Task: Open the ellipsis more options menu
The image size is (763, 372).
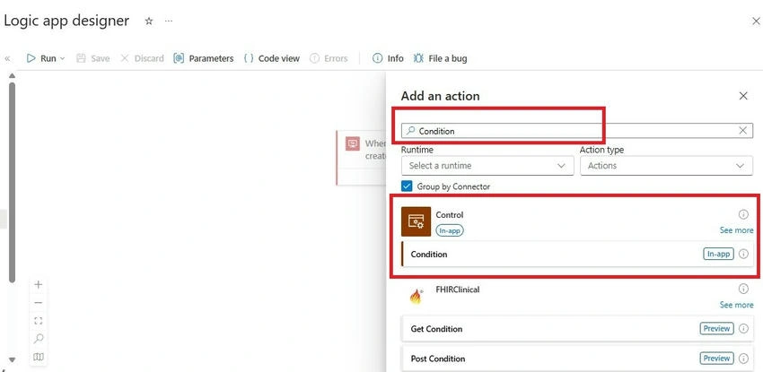Action: (169, 22)
